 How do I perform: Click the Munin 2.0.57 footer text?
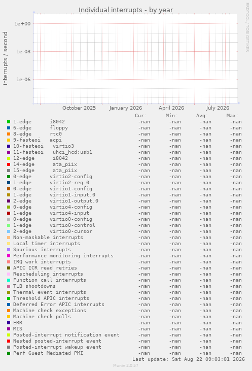coord(126,365)
